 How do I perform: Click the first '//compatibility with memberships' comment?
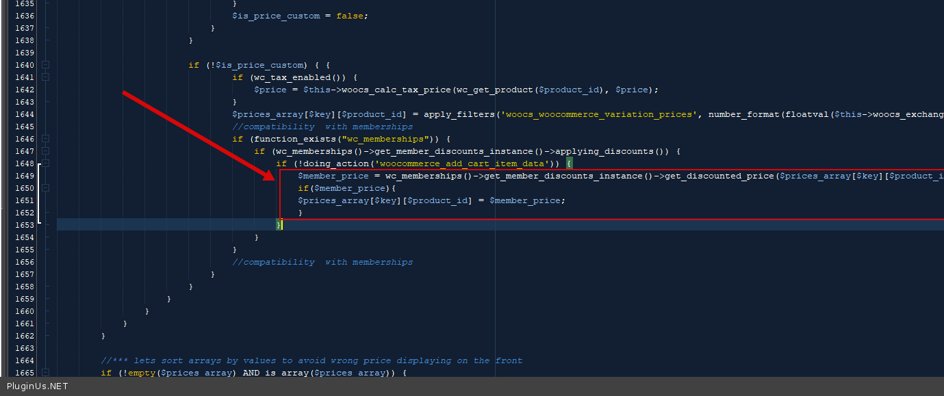[x=322, y=127]
